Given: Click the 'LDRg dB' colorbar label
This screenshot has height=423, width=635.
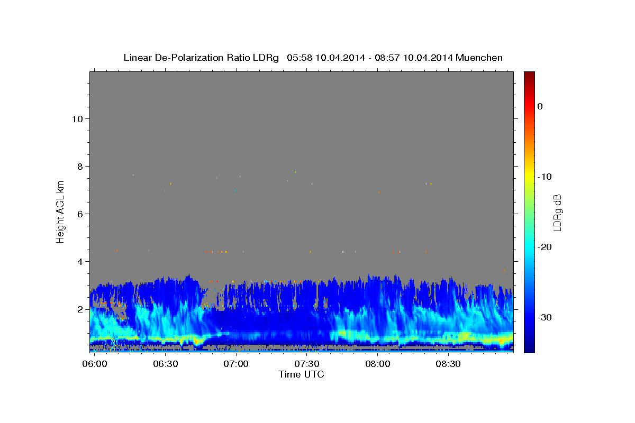Looking at the screenshot, I should point(557,213).
